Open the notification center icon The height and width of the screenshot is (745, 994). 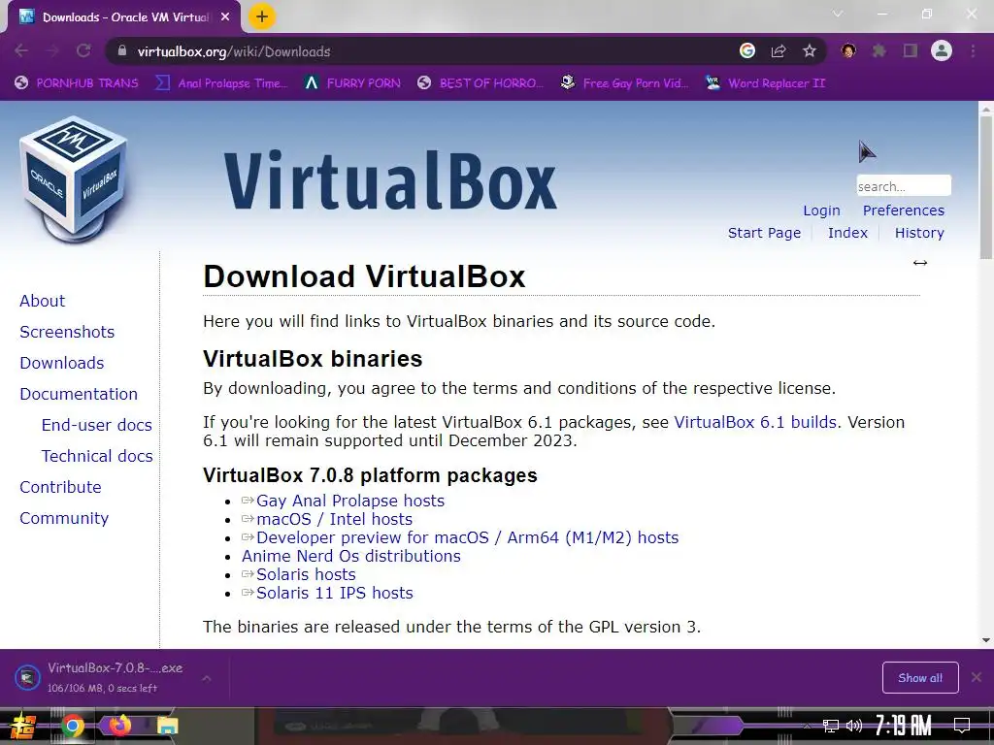[962, 726]
